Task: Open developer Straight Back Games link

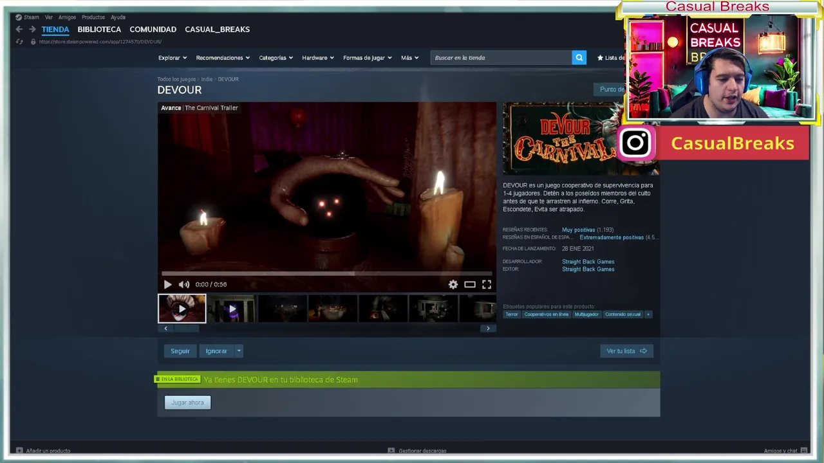Action: coord(588,262)
